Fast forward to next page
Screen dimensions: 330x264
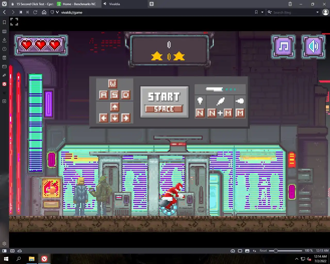tap(28, 12)
